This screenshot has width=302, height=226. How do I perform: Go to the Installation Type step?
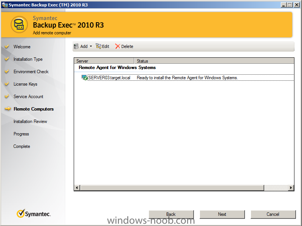pyautogui.click(x=28, y=59)
